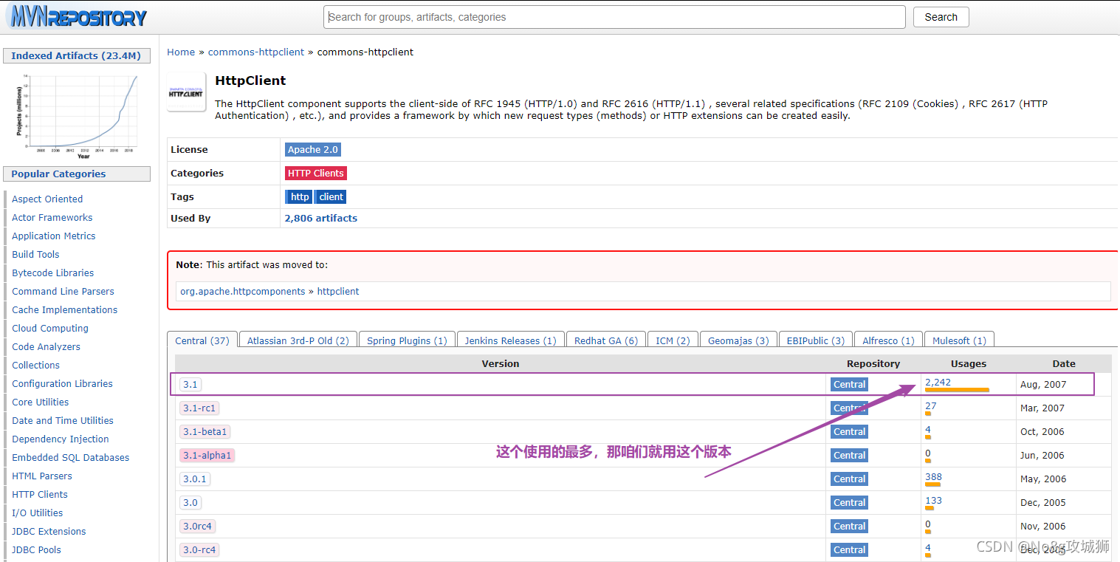The height and width of the screenshot is (562, 1120).
Task: Open the Redhat GA (6) tab
Action: click(x=606, y=340)
